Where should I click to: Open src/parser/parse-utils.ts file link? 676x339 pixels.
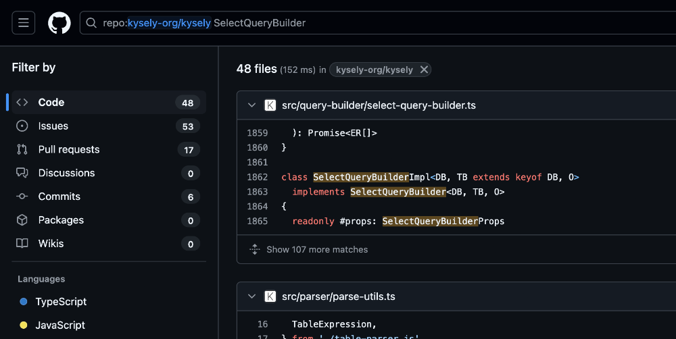click(x=338, y=296)
